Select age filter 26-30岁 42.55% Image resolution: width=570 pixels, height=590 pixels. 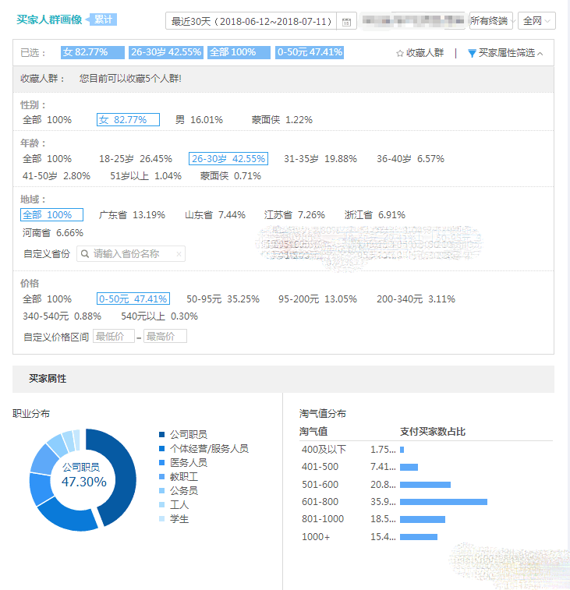click(228, 159)
